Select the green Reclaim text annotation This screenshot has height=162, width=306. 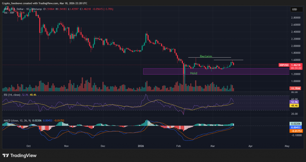(206, 56)
